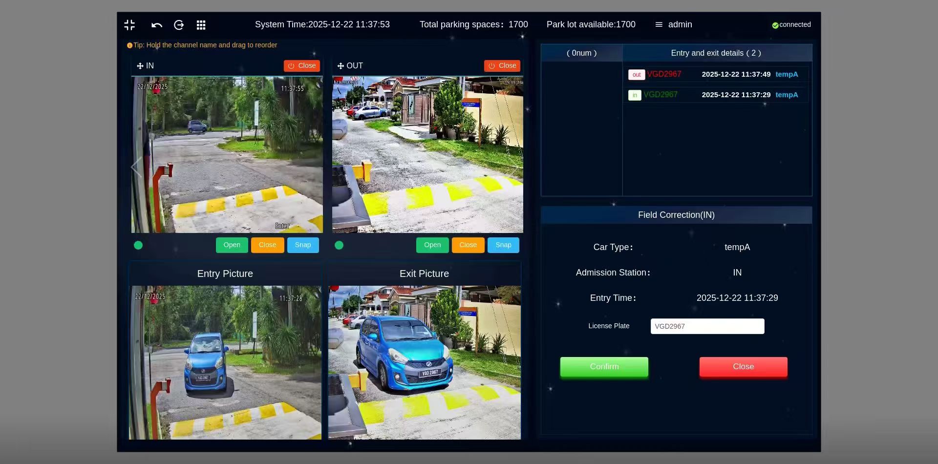Click the Field Correction(IN) header
The image size is (938, 464).
(676, 215)
